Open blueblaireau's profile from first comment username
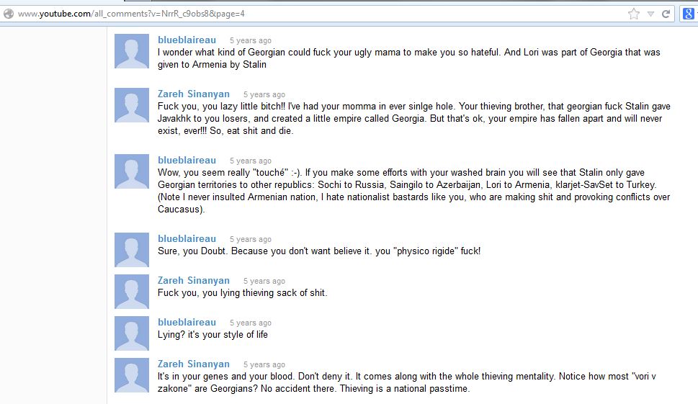The height and width of the screenshot is (404, 698). (x=187, y=40)
